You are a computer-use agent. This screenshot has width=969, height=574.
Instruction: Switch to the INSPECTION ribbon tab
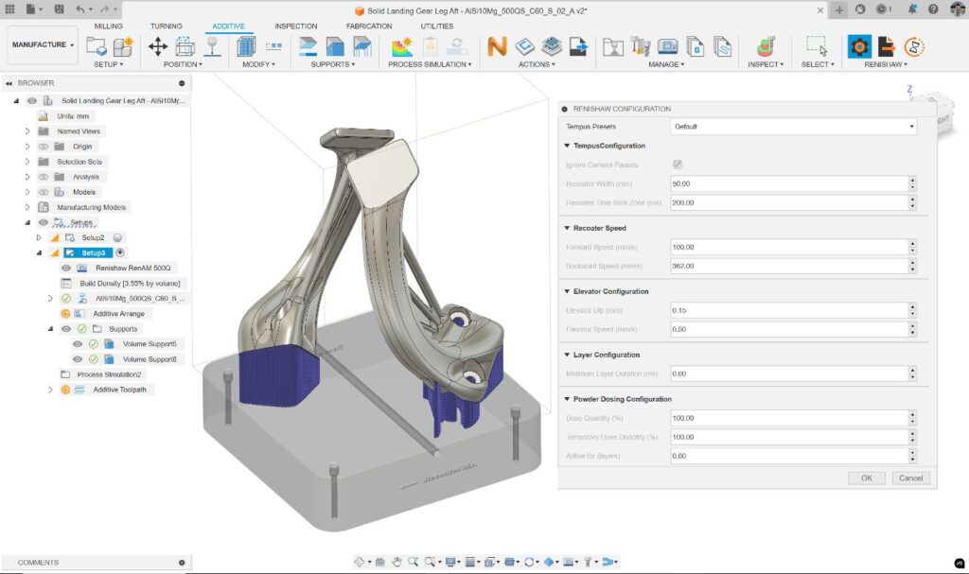296,26
